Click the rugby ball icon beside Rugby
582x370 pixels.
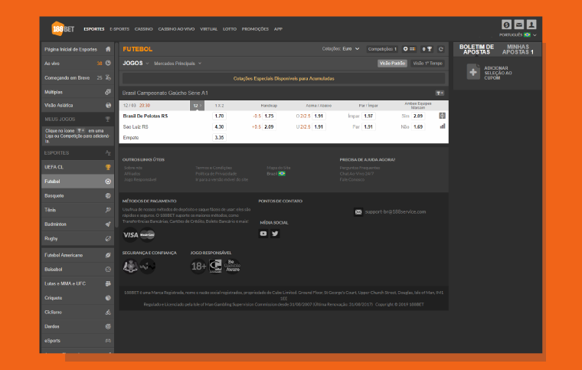pos(108,238)
